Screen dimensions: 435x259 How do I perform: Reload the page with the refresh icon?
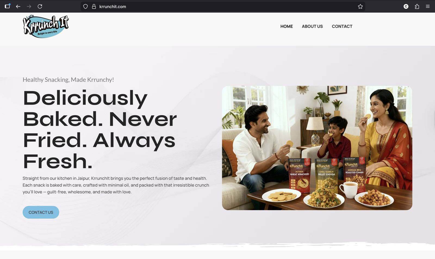[40, 7]
